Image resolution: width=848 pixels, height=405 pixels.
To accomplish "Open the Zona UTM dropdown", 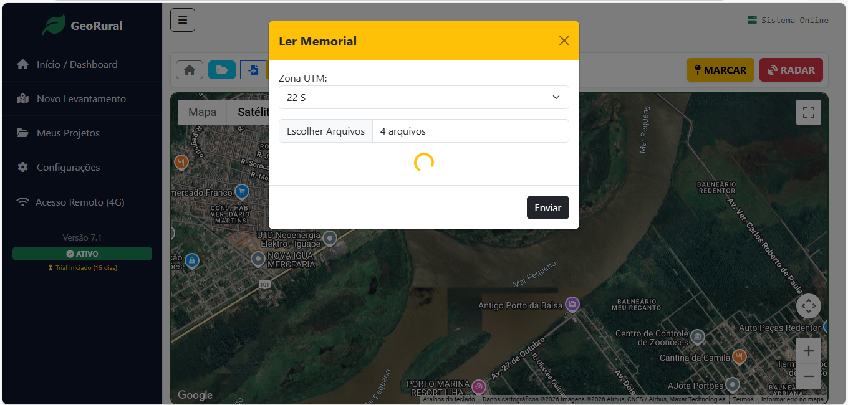I will tap(423, 97).
